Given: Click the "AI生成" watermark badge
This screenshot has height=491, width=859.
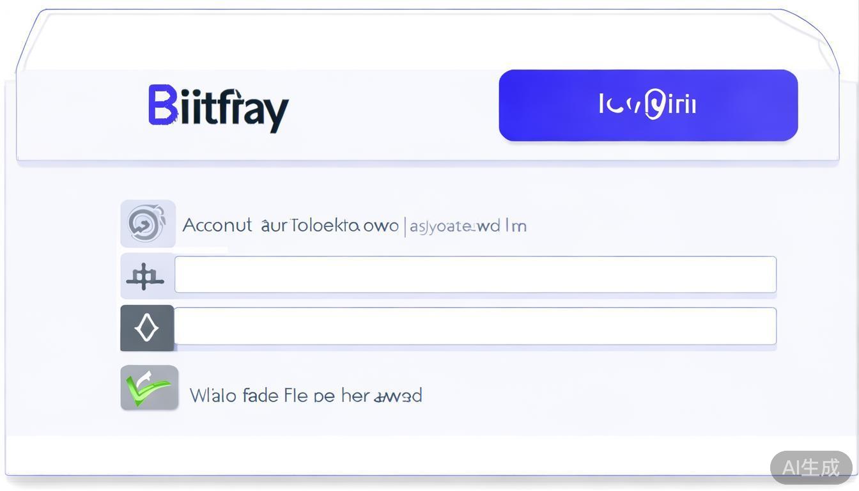Looking at the screenshot, I should 810,467.
